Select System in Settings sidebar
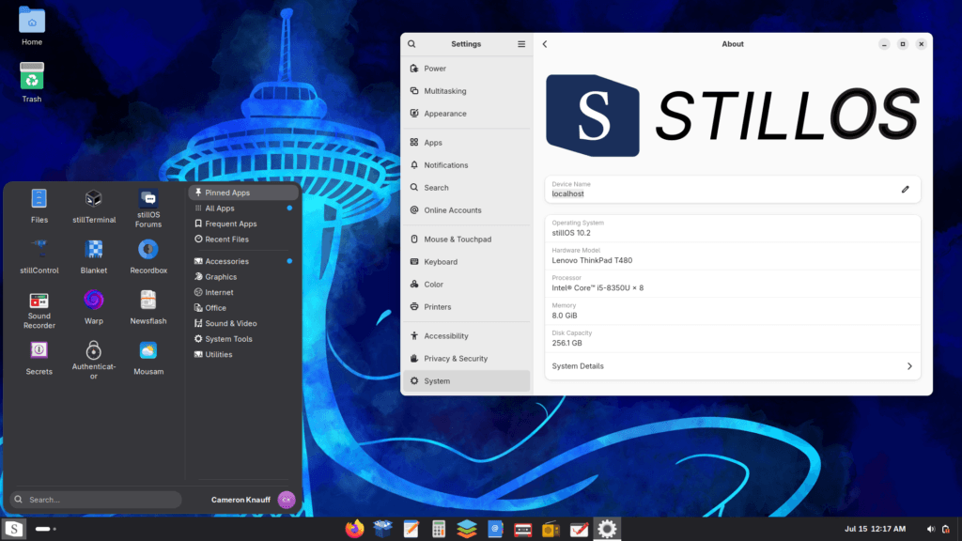This screenshot has width=962, height=541. 466,381
